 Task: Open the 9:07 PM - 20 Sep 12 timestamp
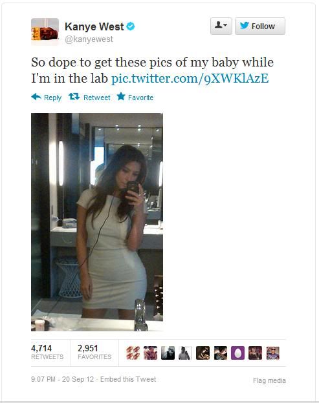(63, 379)
